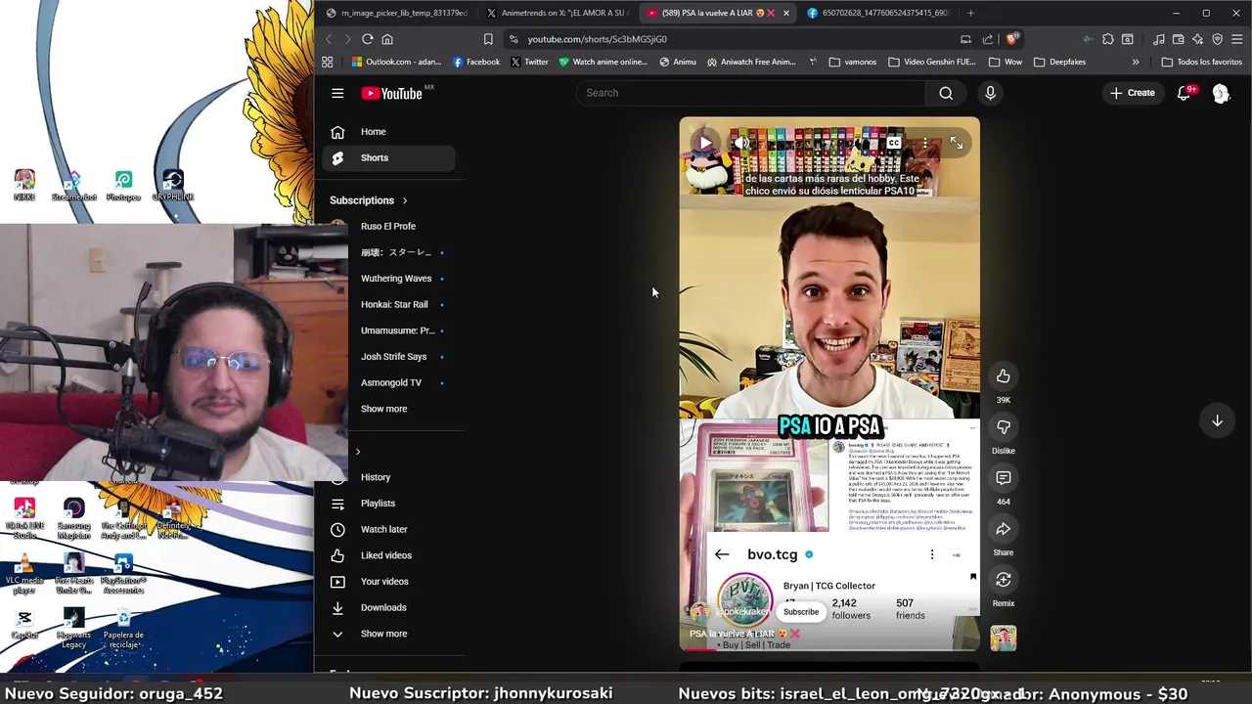Focus the YouTube search field
Screen dimensions: 1252x704
pos(751,93)
